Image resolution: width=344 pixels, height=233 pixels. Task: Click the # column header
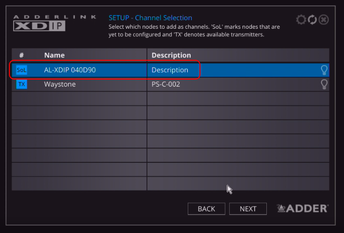pos(22,55)
